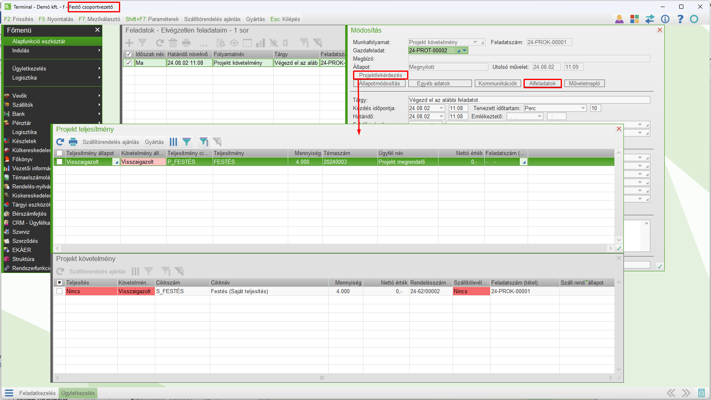Open the info circle icon in top bar

point(665,19)
